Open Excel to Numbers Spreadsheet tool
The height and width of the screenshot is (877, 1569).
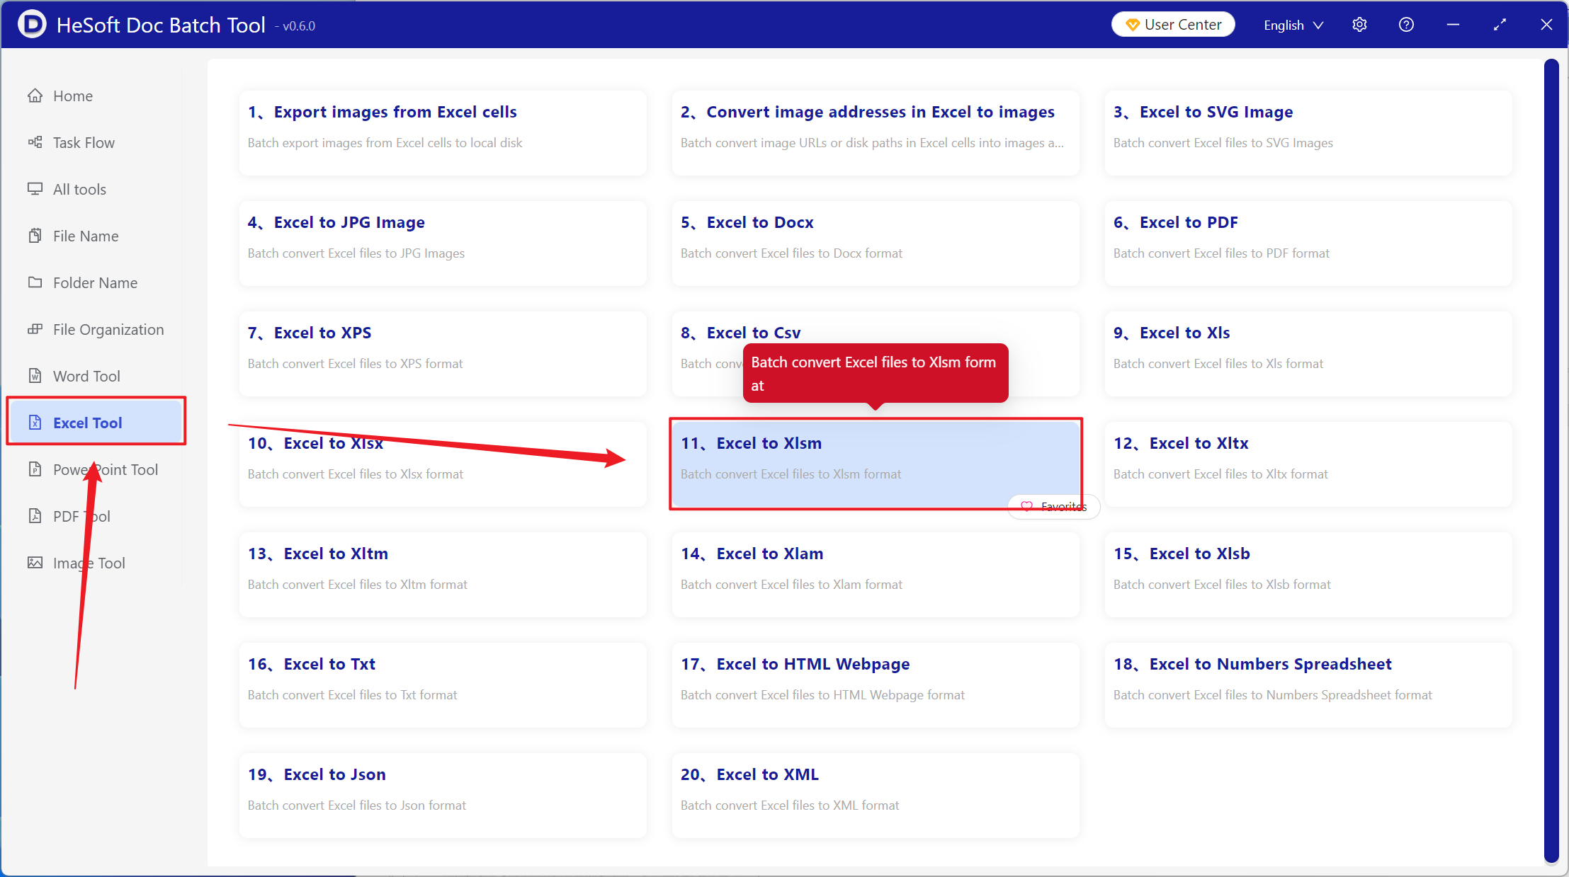(x=1308, y=685)
